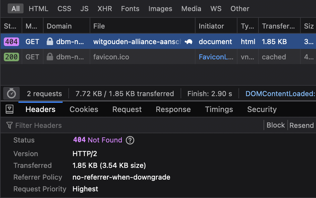Click the network details panel toggle icon
Viewport: 316px width, 198px height.
[x=10, y=109]
